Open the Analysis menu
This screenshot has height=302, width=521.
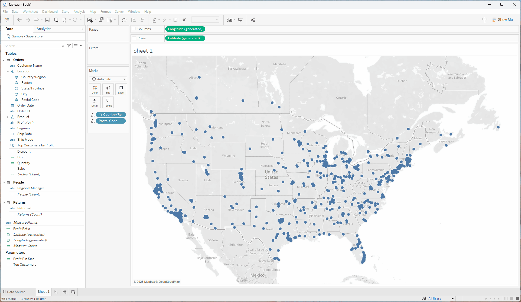tap(79, 12)
